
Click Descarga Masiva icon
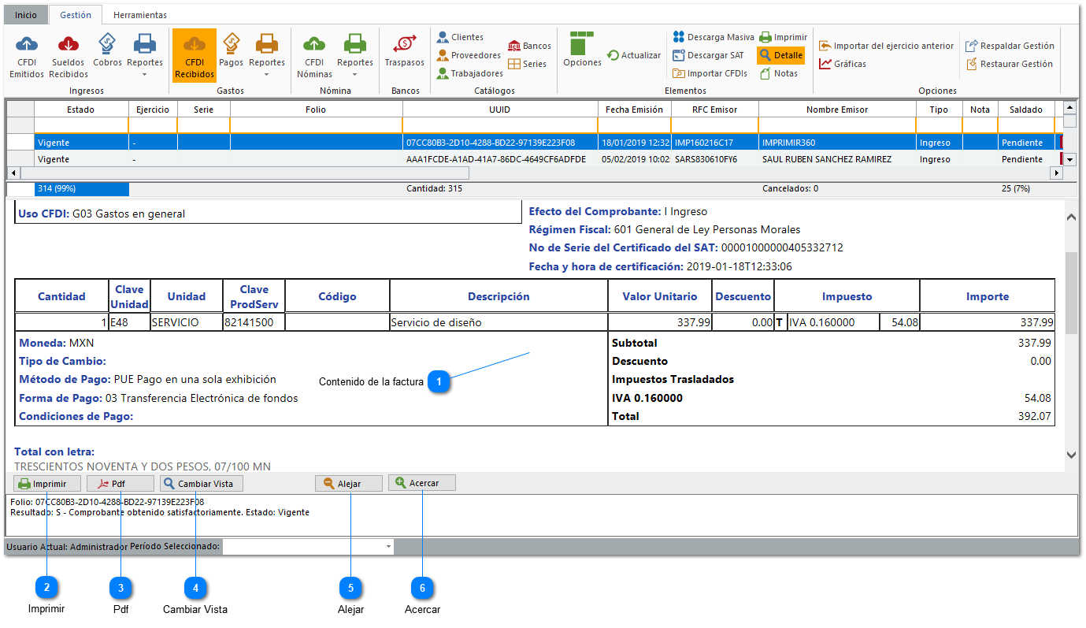(x=713, y=37)
